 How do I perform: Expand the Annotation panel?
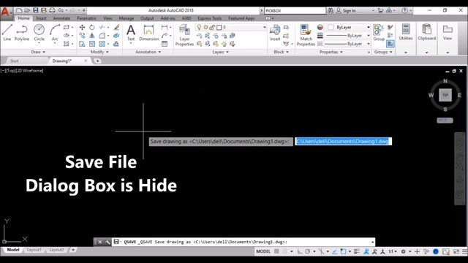148,52
